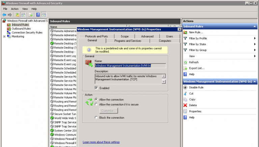Click the Back arrow toolbar icon

(x=4, y=15)
